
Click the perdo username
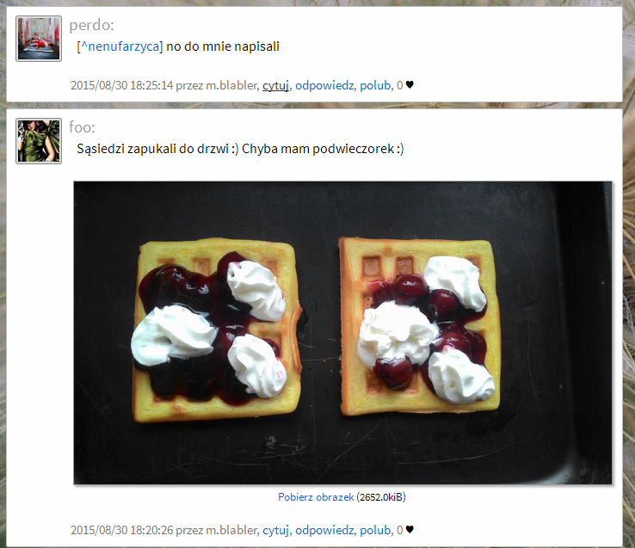pos(89,25)
